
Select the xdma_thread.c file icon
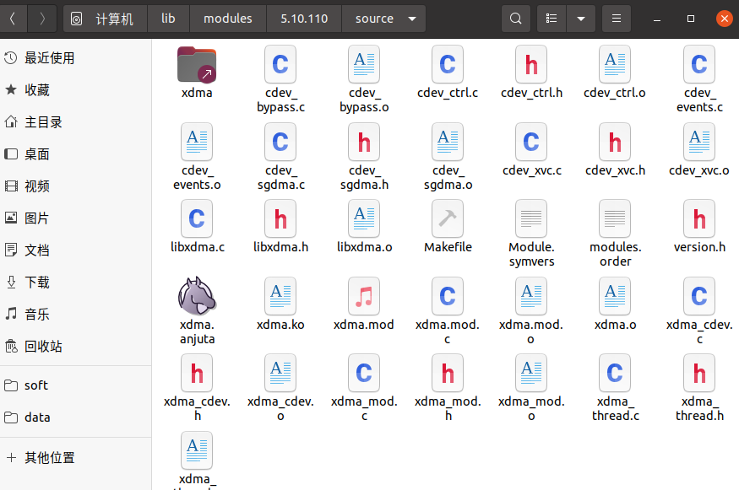pyautogui.click(x=615, y=374)
